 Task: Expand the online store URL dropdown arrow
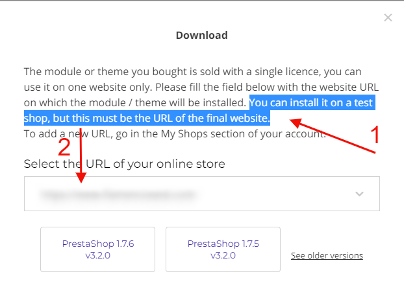pos(359,194)
